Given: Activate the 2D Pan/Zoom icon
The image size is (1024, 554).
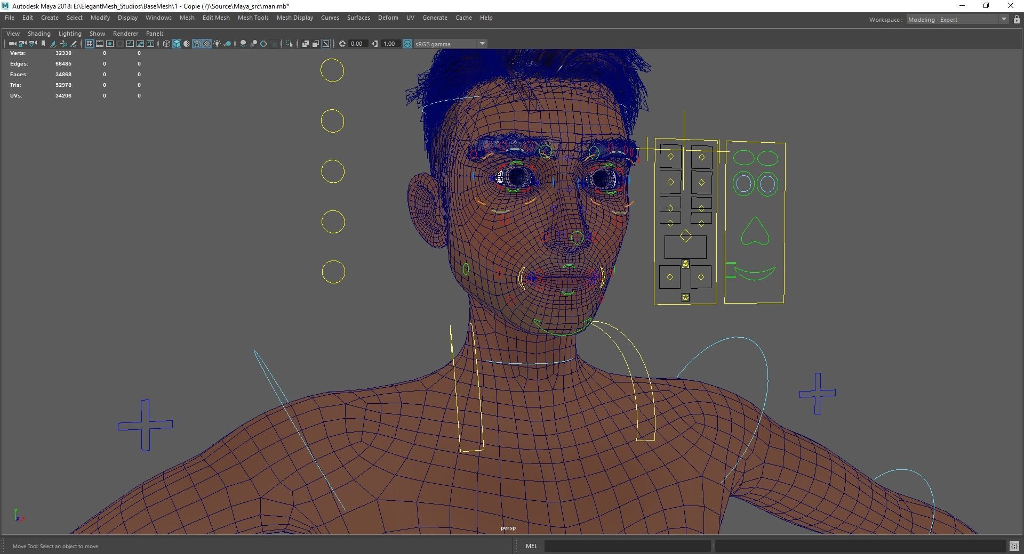Looking at the screenshot, I should (x=63, y=44).
